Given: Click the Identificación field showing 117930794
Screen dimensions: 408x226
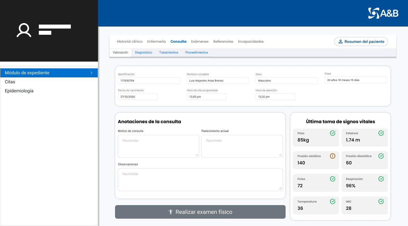Looking at the screenshot, I should pos(149,81).
